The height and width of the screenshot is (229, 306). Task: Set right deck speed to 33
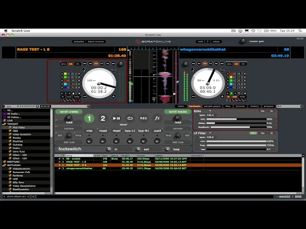point(205,64)
